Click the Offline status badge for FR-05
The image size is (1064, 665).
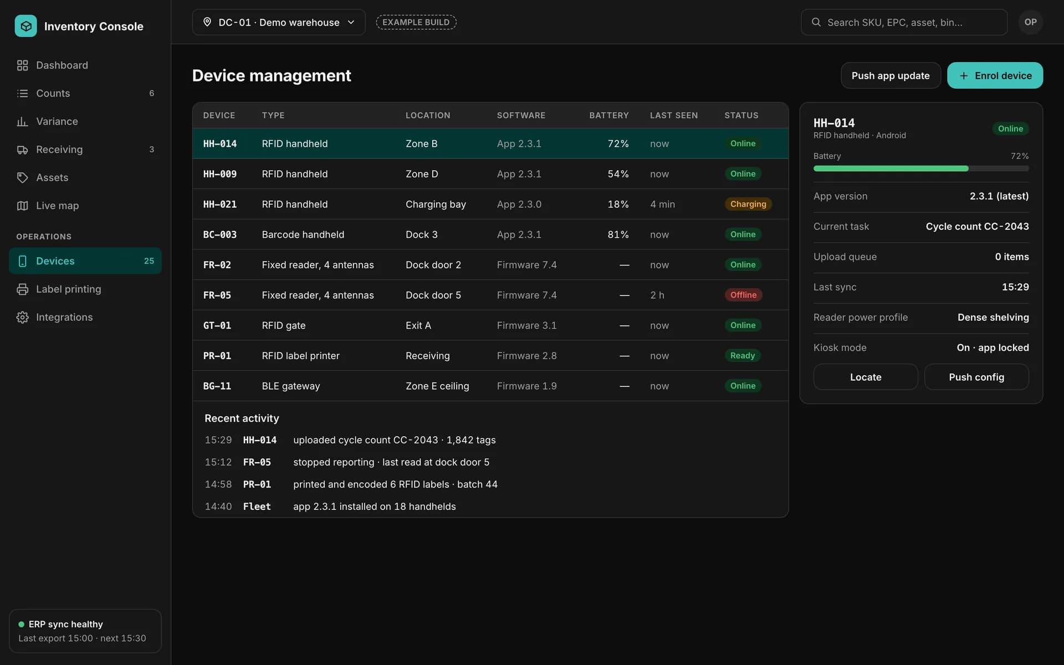coord(743,295)
